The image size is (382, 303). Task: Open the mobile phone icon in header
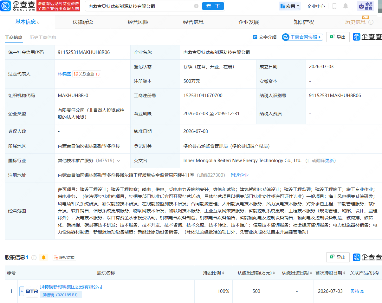pos(334,6)
